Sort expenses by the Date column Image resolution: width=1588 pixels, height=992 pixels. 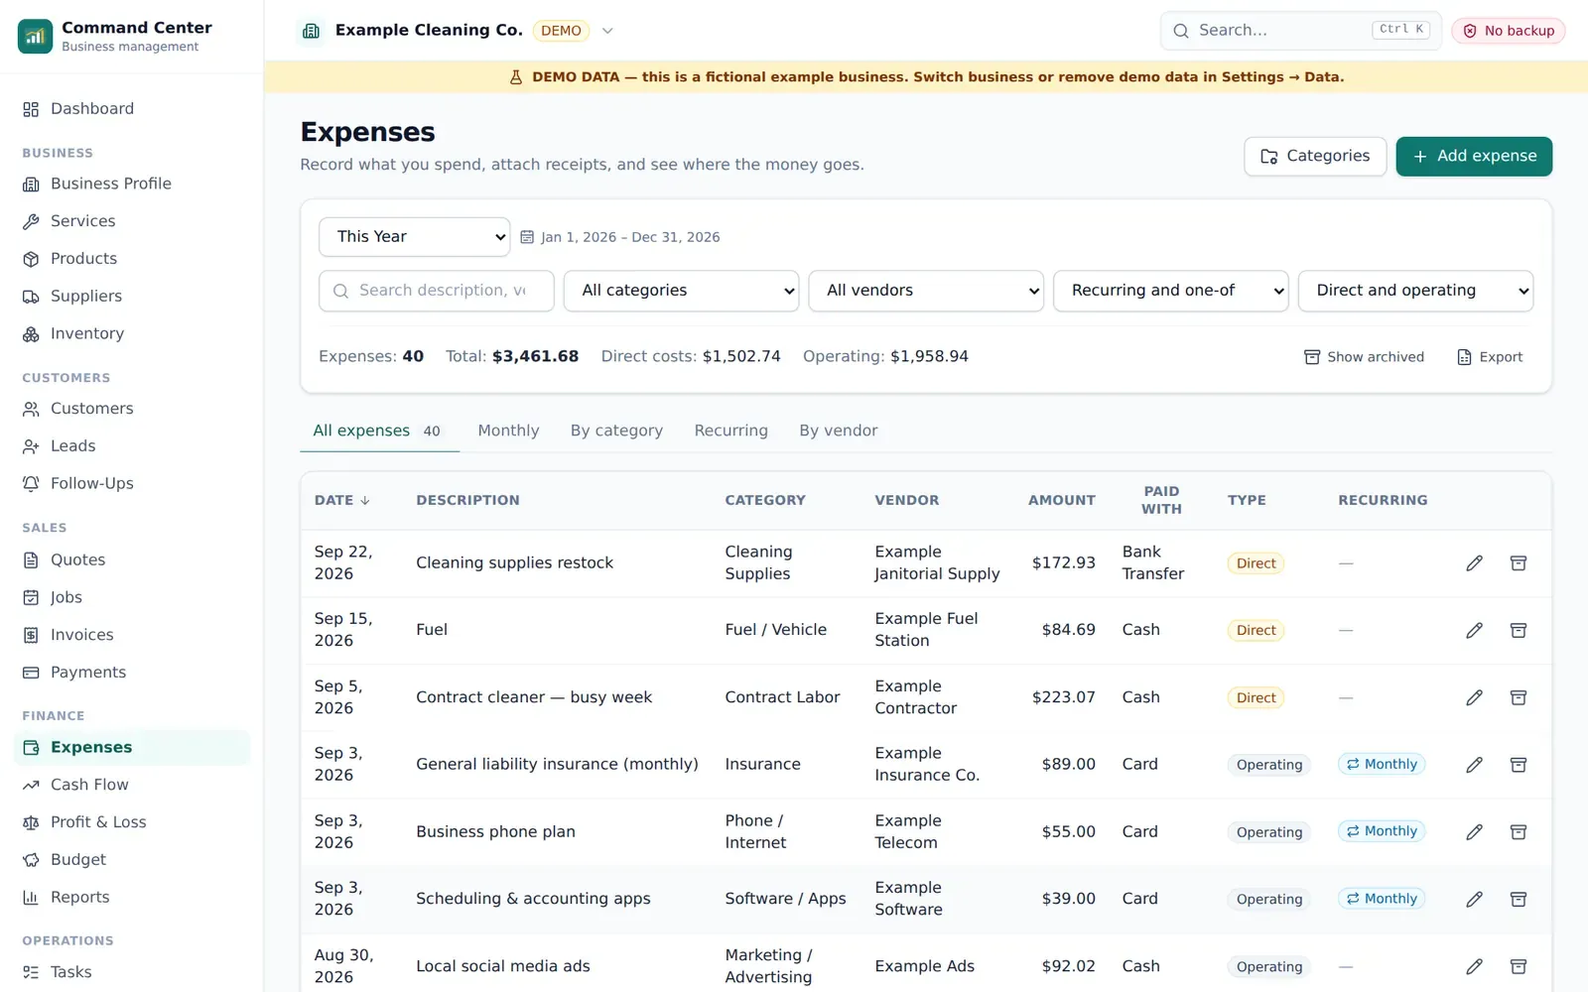[x=341, y=500]
